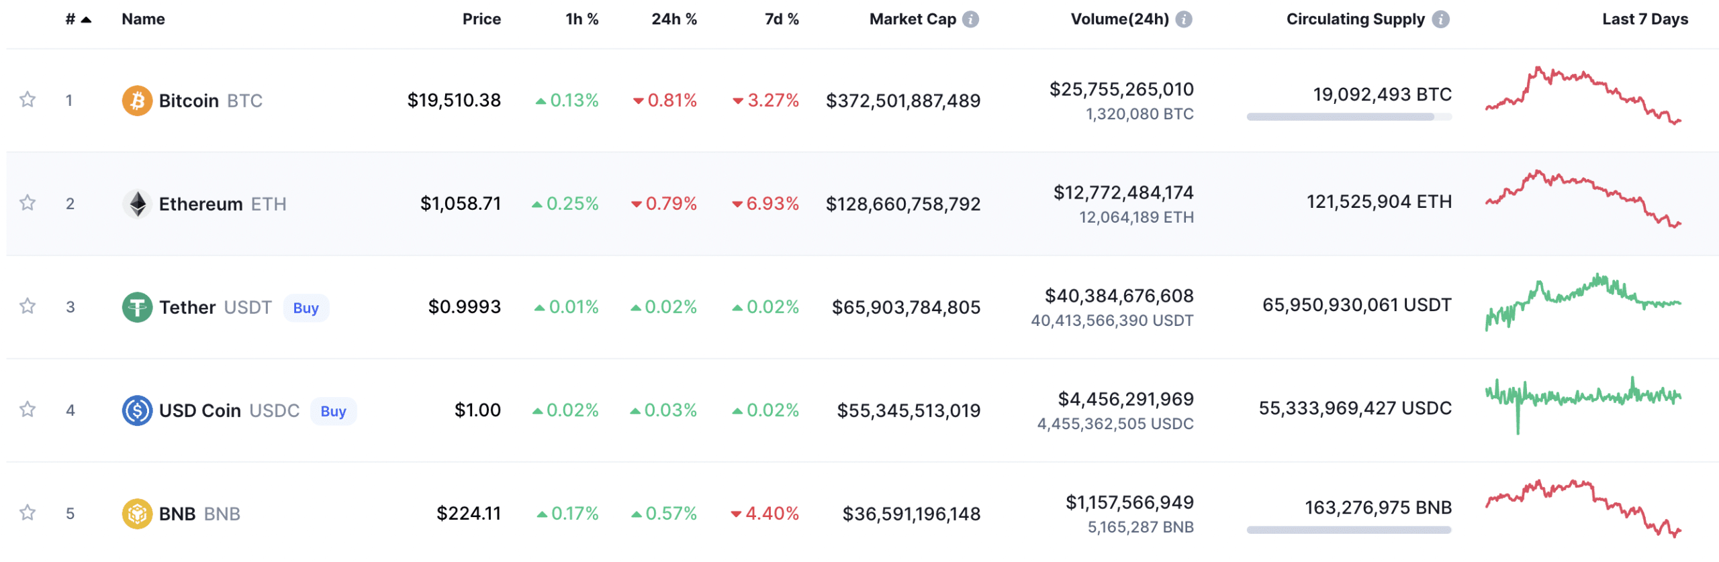The height and width of the screenshot is (562, 1719).
Task: Open the Ethereum ETH coin page
Action: [x=222, y=204]
